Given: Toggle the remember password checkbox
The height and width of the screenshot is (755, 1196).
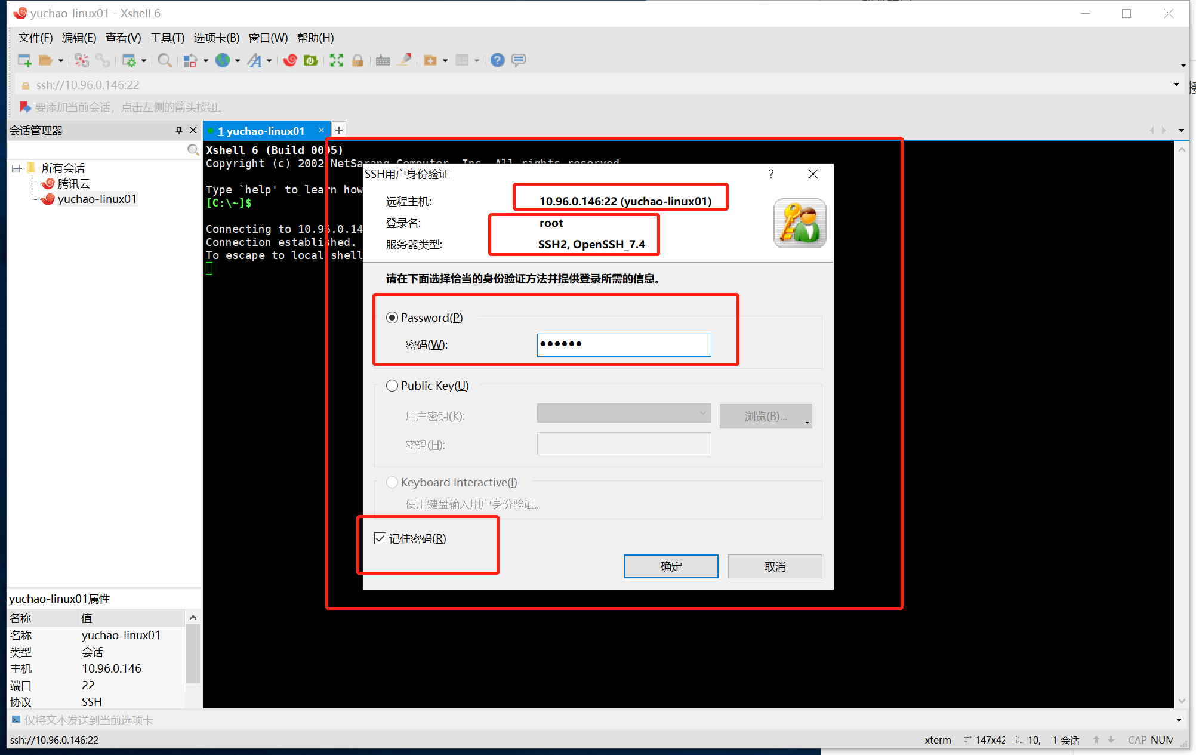Looking at the screenshot, I should [380, 538].
